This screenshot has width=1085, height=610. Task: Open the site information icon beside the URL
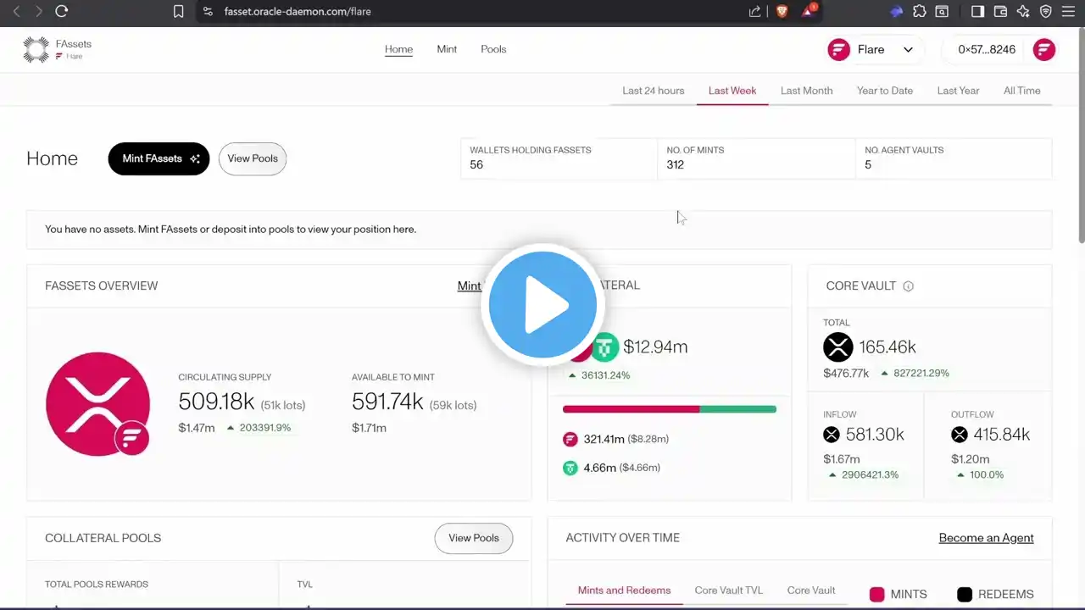(x=209, y=11)
